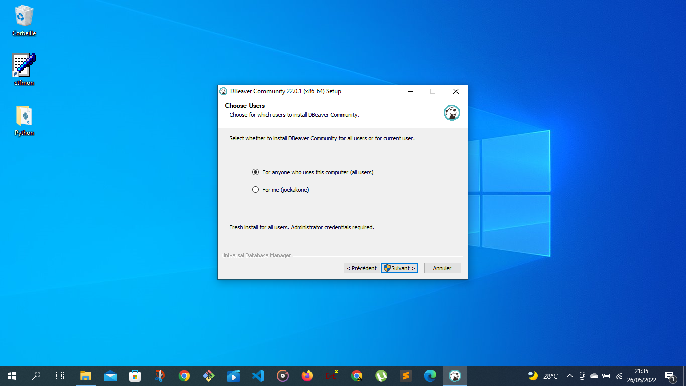Open Films & TV from the taskbar

coord(234,376)
